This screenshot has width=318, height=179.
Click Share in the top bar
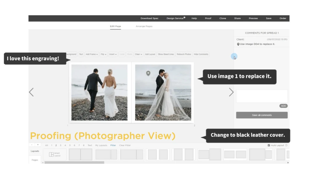(237, 18)
